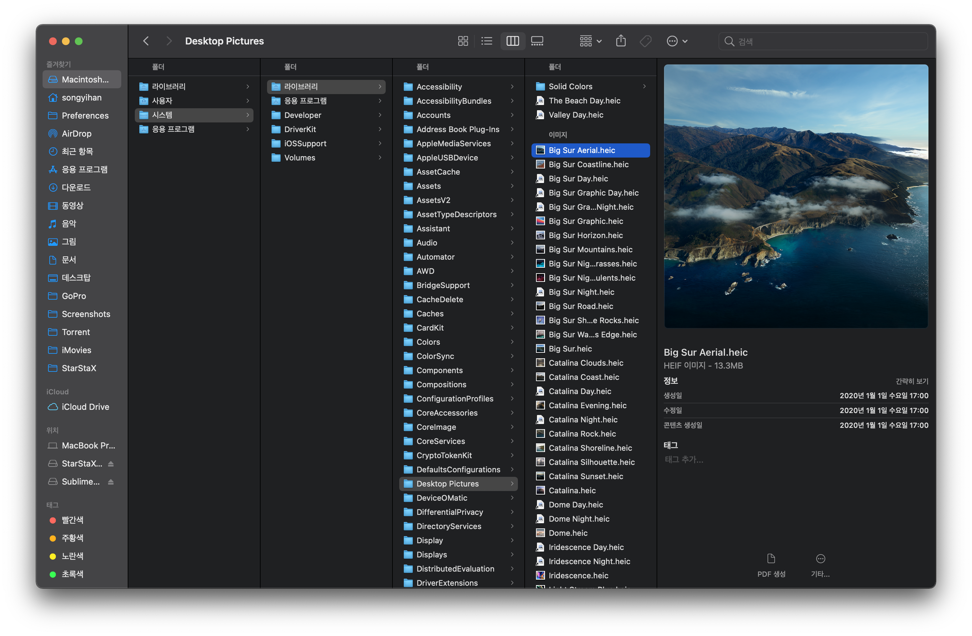Click the tag toolbar icon
Image resolution: width=972 pixels, height=636 pixels.
click(x=645, y=41)
